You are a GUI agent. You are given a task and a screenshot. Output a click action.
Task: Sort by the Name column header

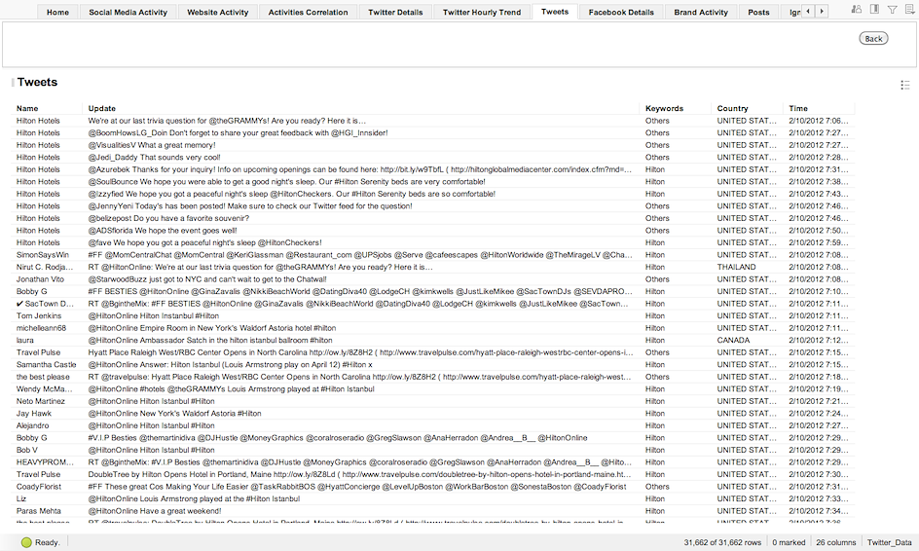27,108
